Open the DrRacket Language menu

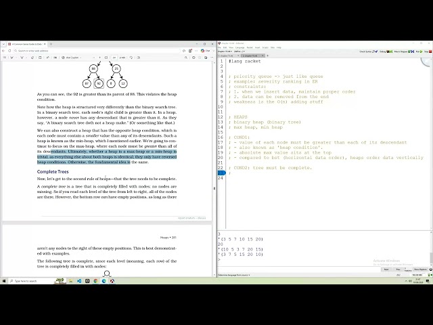point(240,47)
